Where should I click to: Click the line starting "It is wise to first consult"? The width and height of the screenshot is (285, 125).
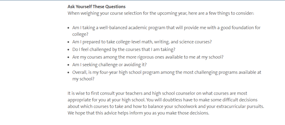157,93
